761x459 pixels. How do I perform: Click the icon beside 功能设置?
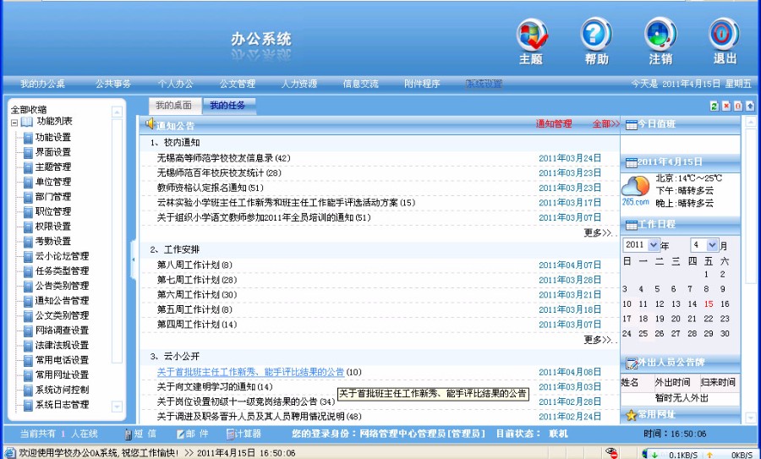pyautogui.click(x=29, y=139)
